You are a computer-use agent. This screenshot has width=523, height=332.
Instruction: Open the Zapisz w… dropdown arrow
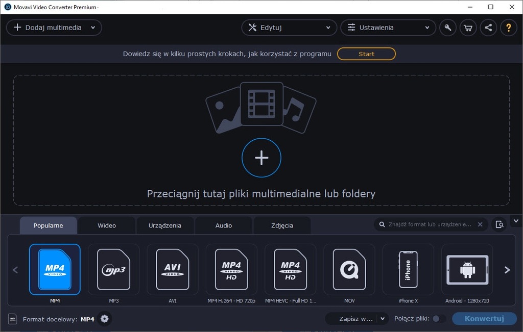(x=383, y=319)
